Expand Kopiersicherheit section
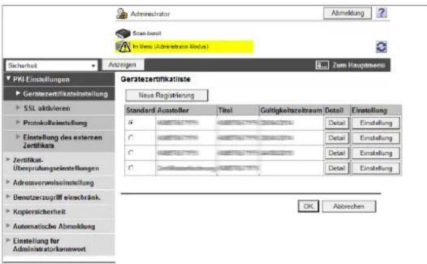This screenshot has height=264, width=427. pyautogui.click(x=58, y=212)
